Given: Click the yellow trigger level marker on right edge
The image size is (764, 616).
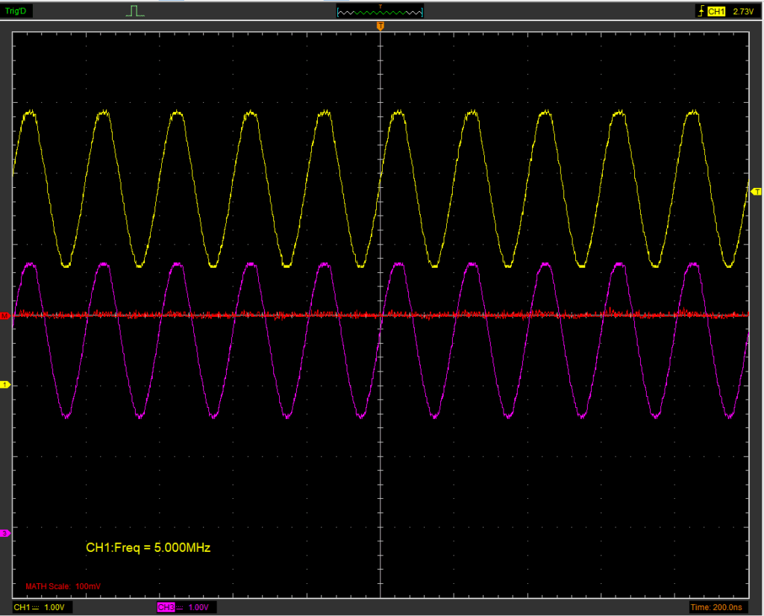Looking at the screenshot, I should 754,192.
